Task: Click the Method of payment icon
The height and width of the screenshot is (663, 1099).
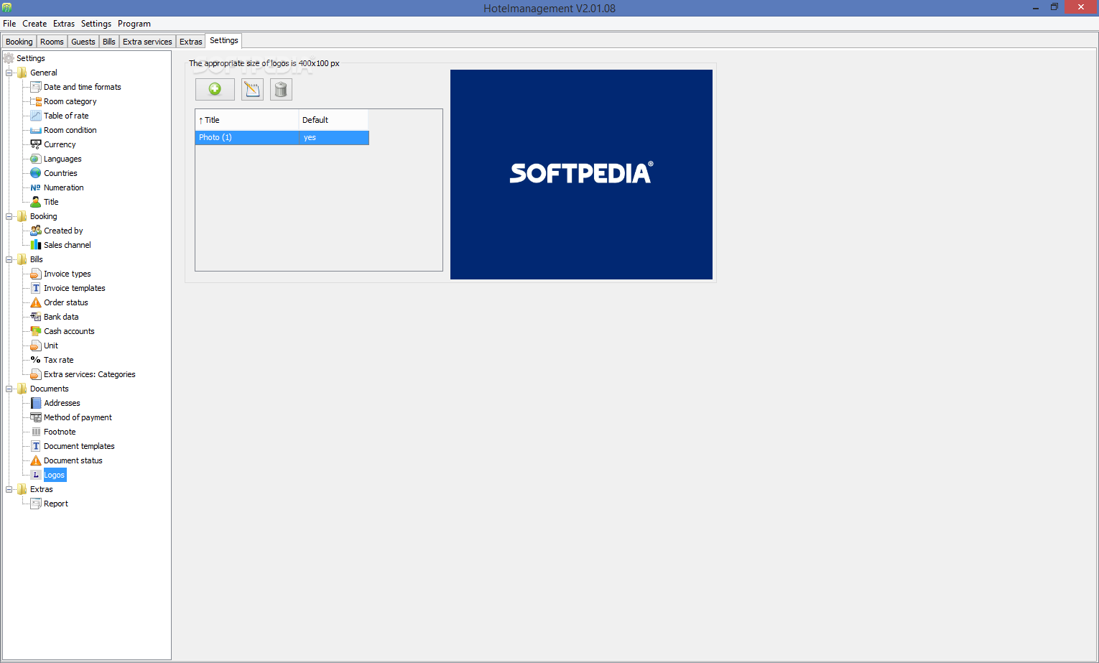Action: point(36,417)
